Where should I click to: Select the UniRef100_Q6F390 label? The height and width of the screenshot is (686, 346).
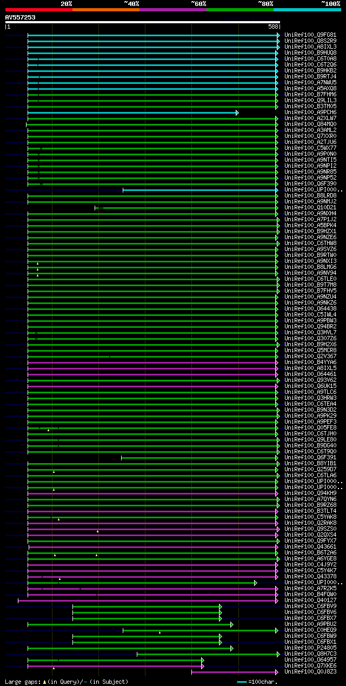point(310,183)
